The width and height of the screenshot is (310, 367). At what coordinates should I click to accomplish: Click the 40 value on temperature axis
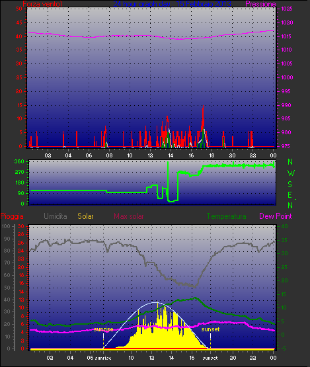[x=284, y=227]
